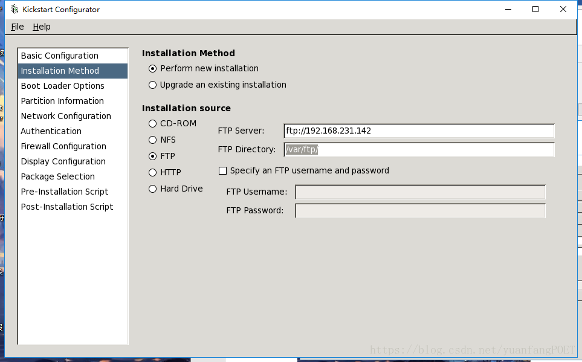Select Authentication in the sidebar

73,131
